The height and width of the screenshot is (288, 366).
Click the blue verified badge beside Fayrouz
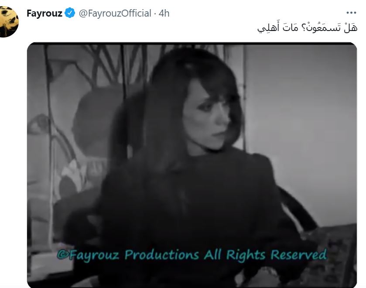point(69,13)
